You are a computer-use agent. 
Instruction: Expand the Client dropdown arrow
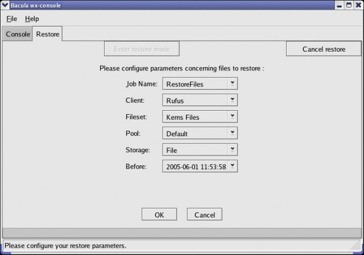tap(232, 100)
